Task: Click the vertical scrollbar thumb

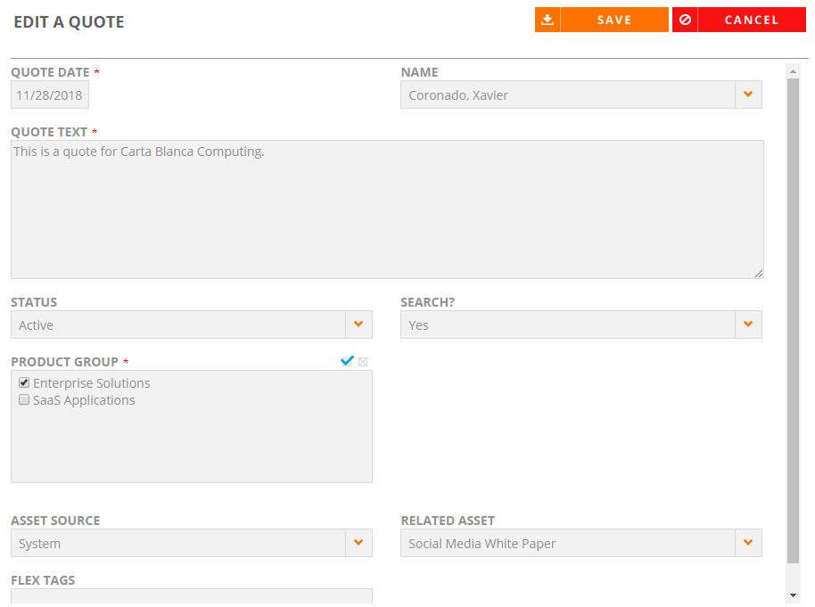Action: pos(793,321)
